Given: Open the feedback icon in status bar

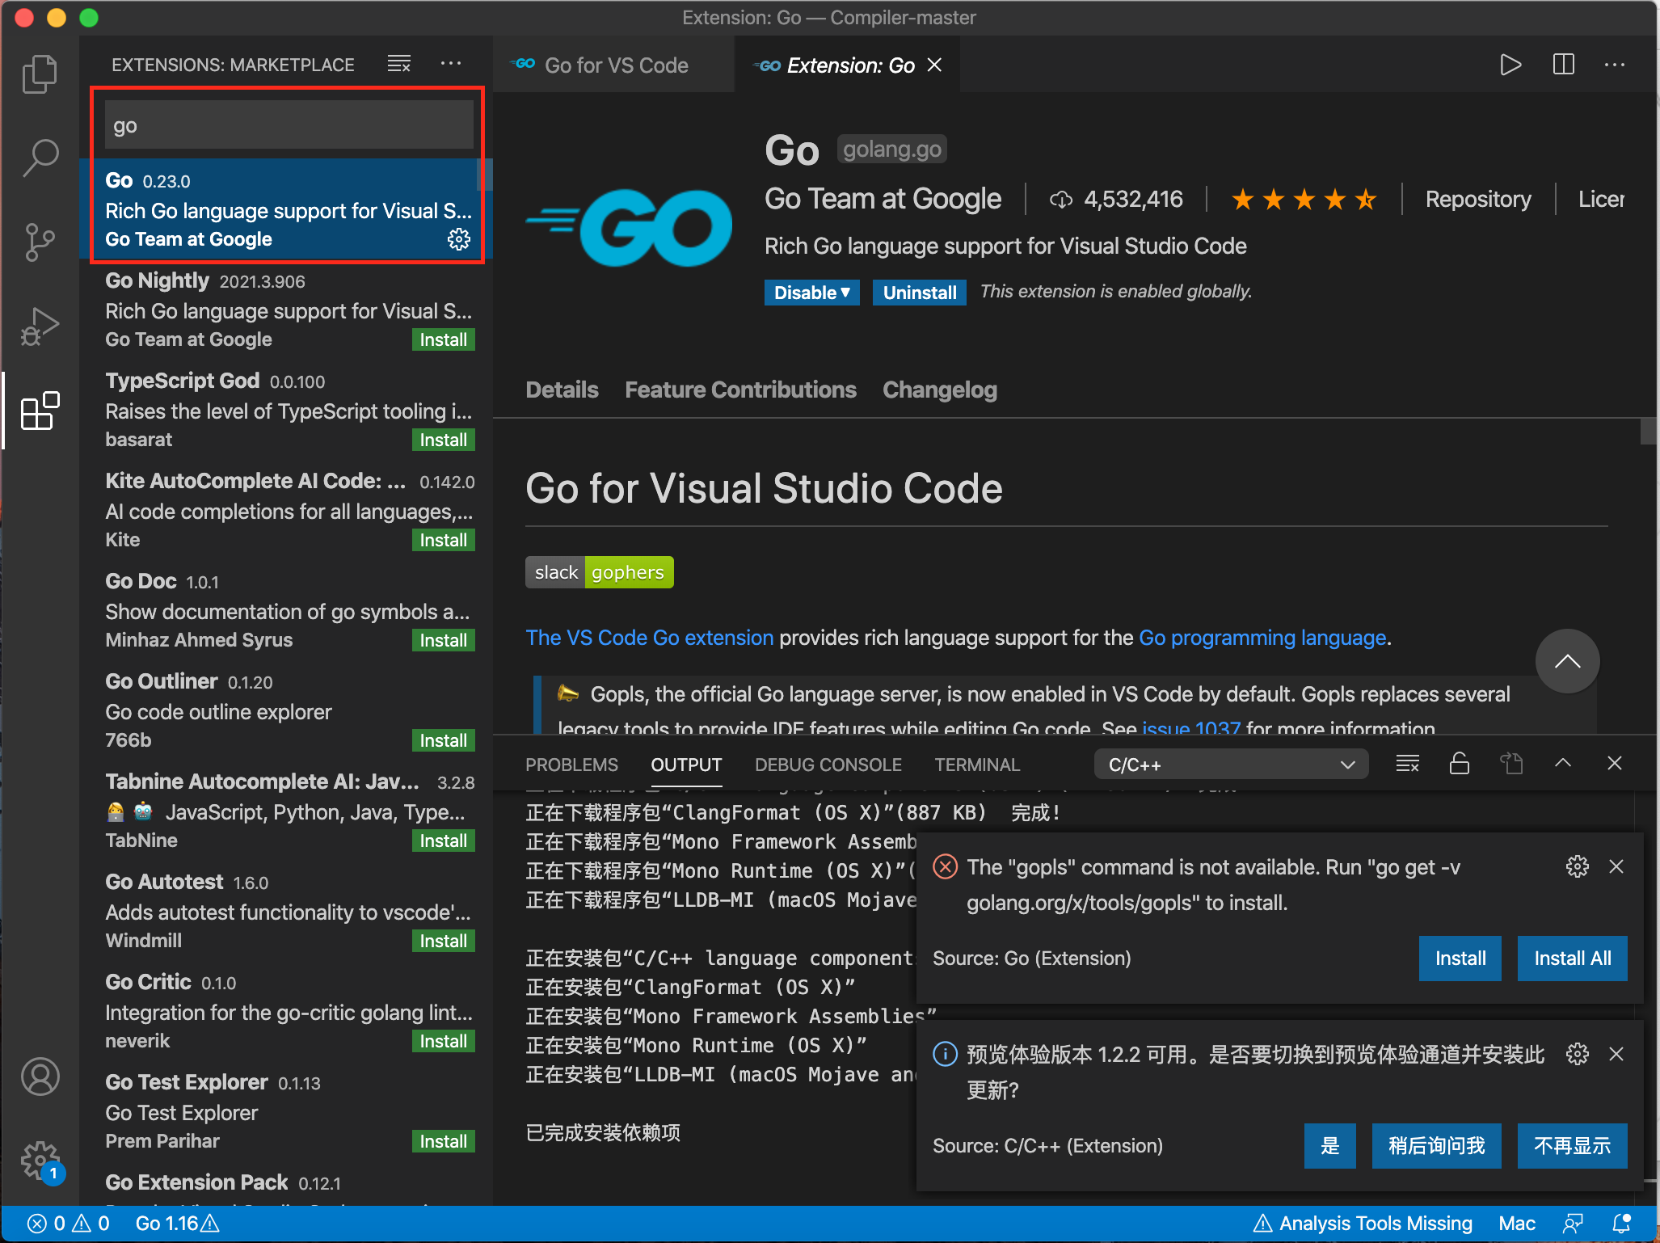Looking at the screenshot, I should point(1573,1224).
